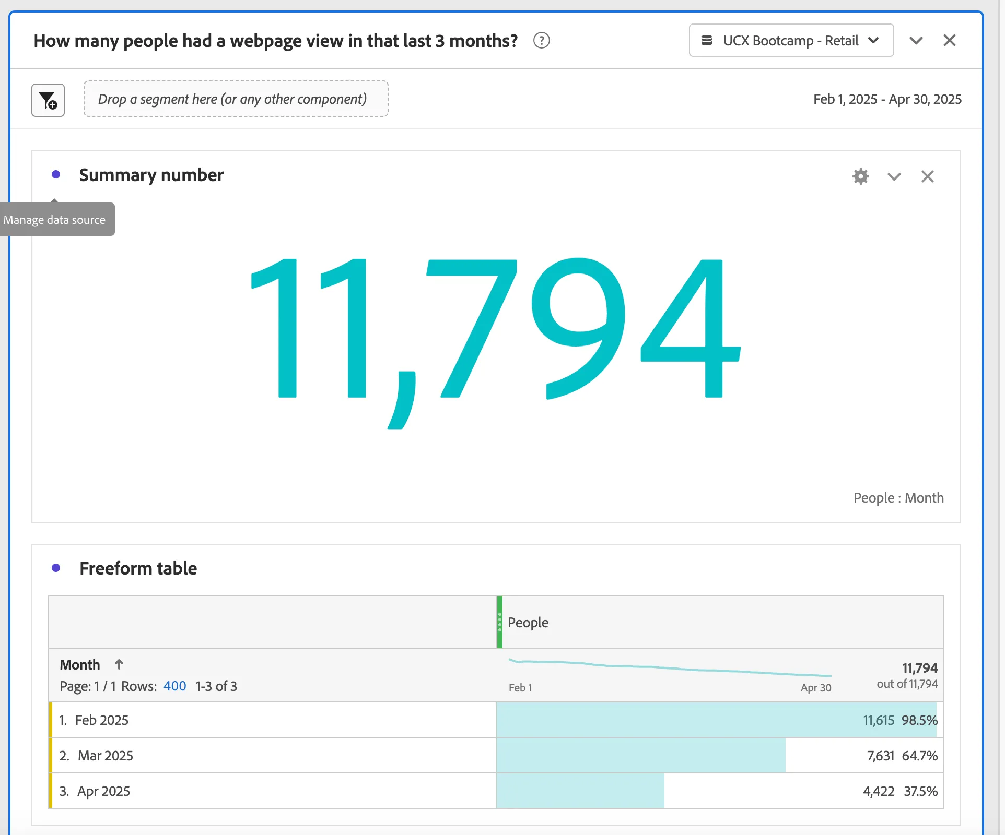
Task: Select the Mar 2025 row
Action: click(x=272, y=755)
